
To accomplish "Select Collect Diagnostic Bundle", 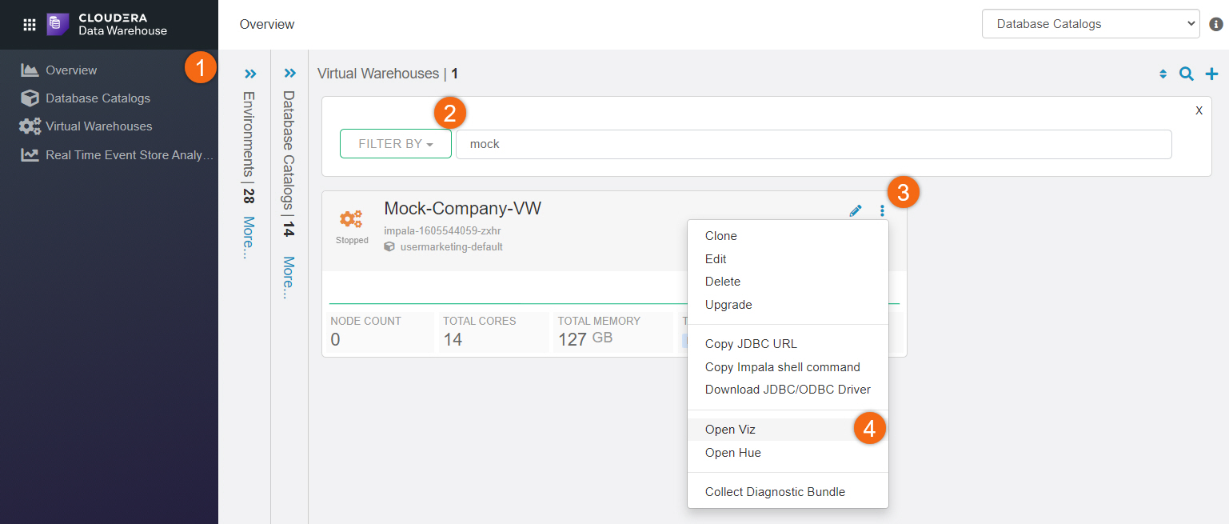I will (788, 492).
